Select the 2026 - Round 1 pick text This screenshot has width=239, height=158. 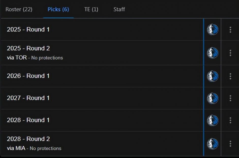[x=28, y=76]
